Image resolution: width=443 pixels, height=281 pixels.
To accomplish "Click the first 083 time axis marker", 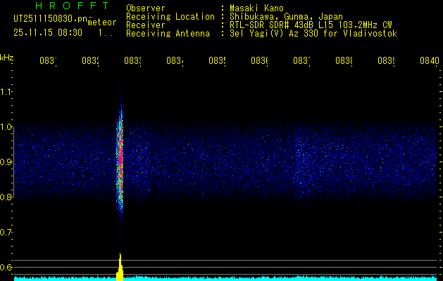I will [47, 61].
